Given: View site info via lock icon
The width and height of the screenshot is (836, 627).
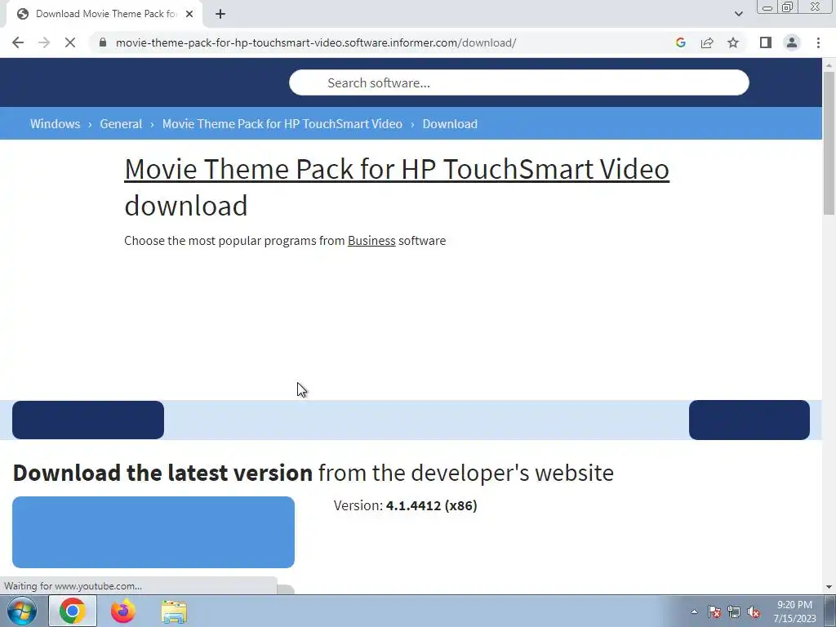Looking at the screenshot, I should pos(103,42).
